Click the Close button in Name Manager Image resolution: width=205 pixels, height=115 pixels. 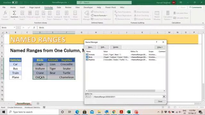click(x=160, y=101)
